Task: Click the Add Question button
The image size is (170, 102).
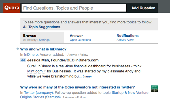Action: point(143,8)
